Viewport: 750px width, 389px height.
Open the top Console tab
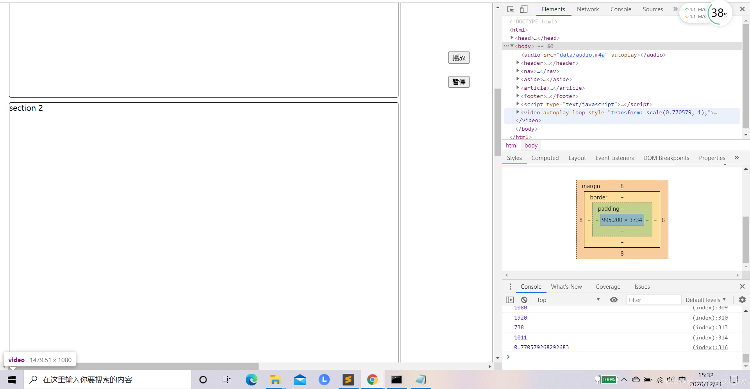[x=621, y=9]
